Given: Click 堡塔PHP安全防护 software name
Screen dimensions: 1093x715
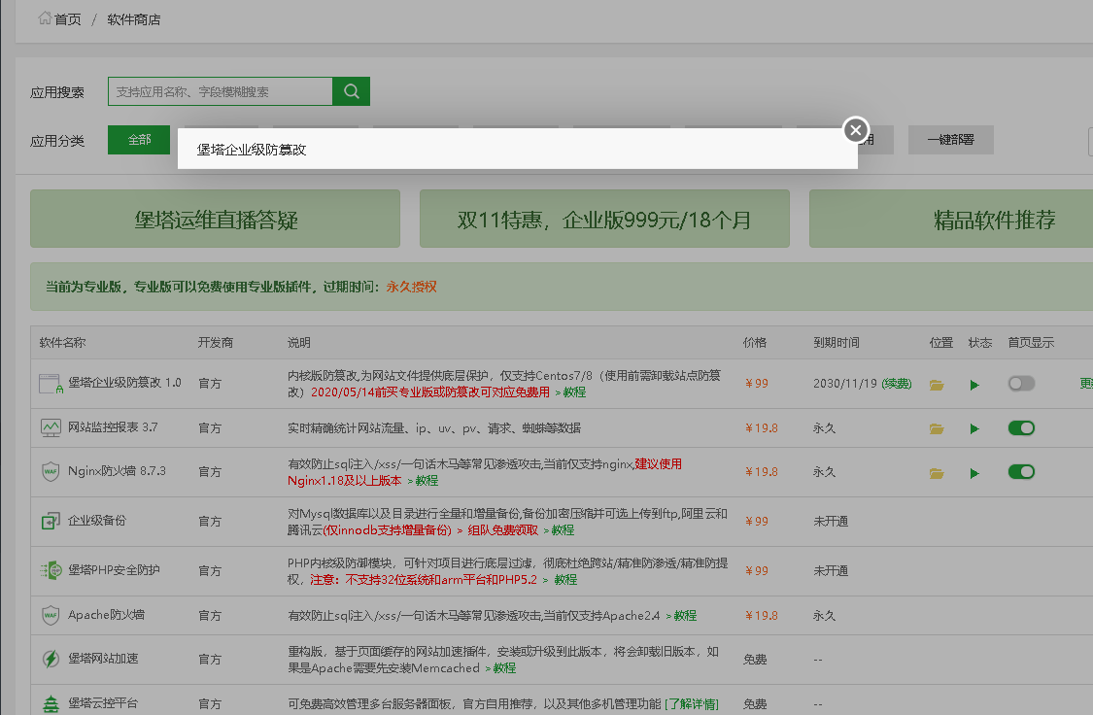Looking at the screenshot, I should coord(115,570).
